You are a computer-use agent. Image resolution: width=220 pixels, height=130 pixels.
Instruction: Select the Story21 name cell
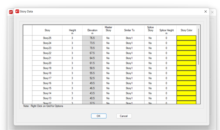click(x=47, y=58)
